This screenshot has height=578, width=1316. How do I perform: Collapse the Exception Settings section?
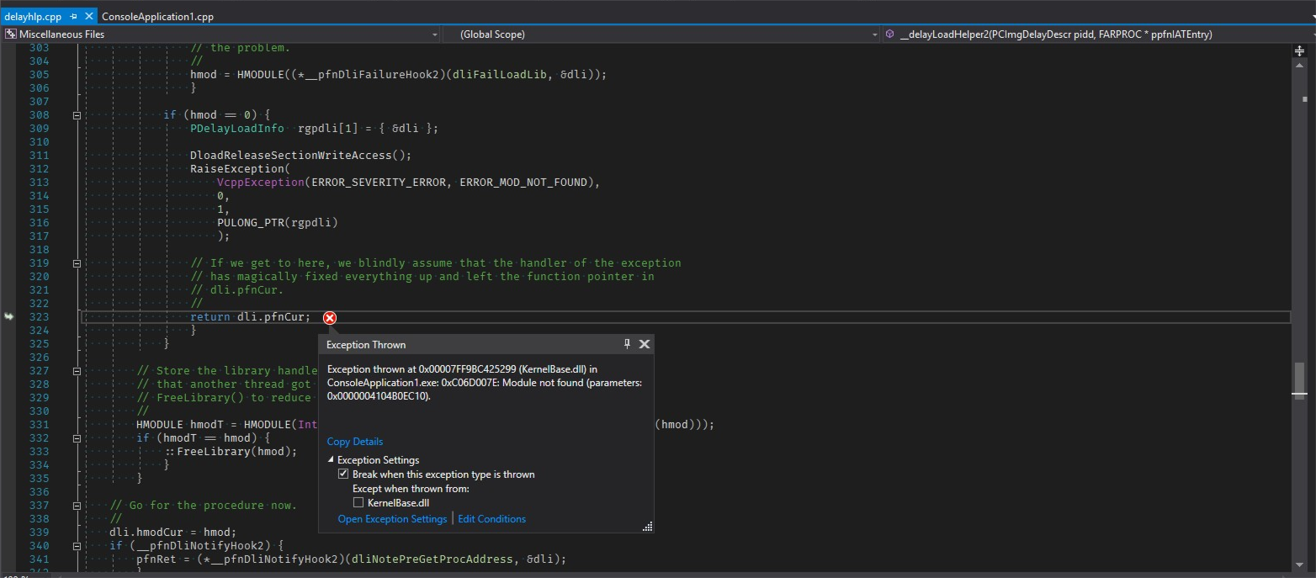point(330,459)
